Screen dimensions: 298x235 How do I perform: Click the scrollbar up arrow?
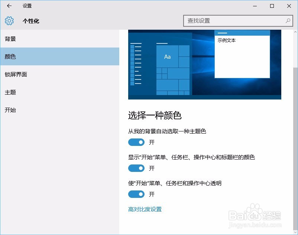(x=295, y=32)
